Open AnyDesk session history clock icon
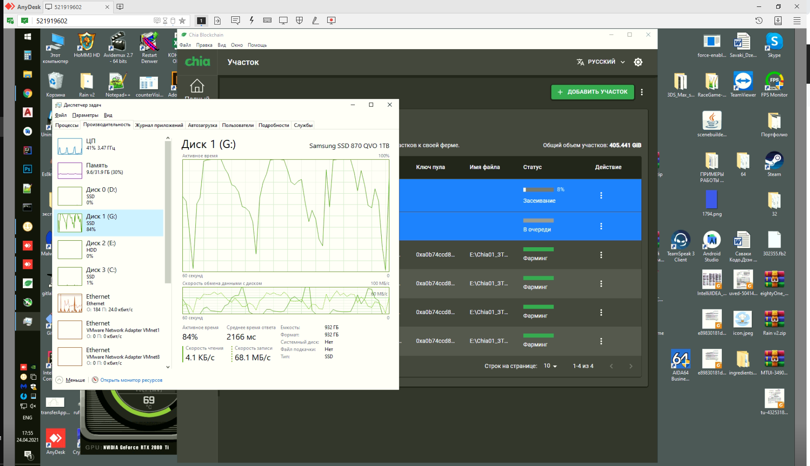Screen dimensions: 810x466 759,21
